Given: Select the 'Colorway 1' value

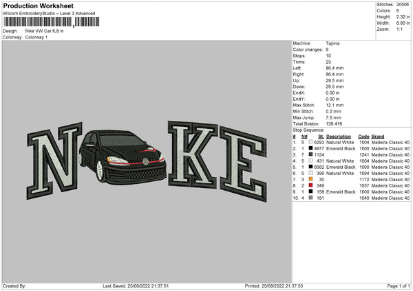Looking at the screenshot, I should tap(36, 37).
